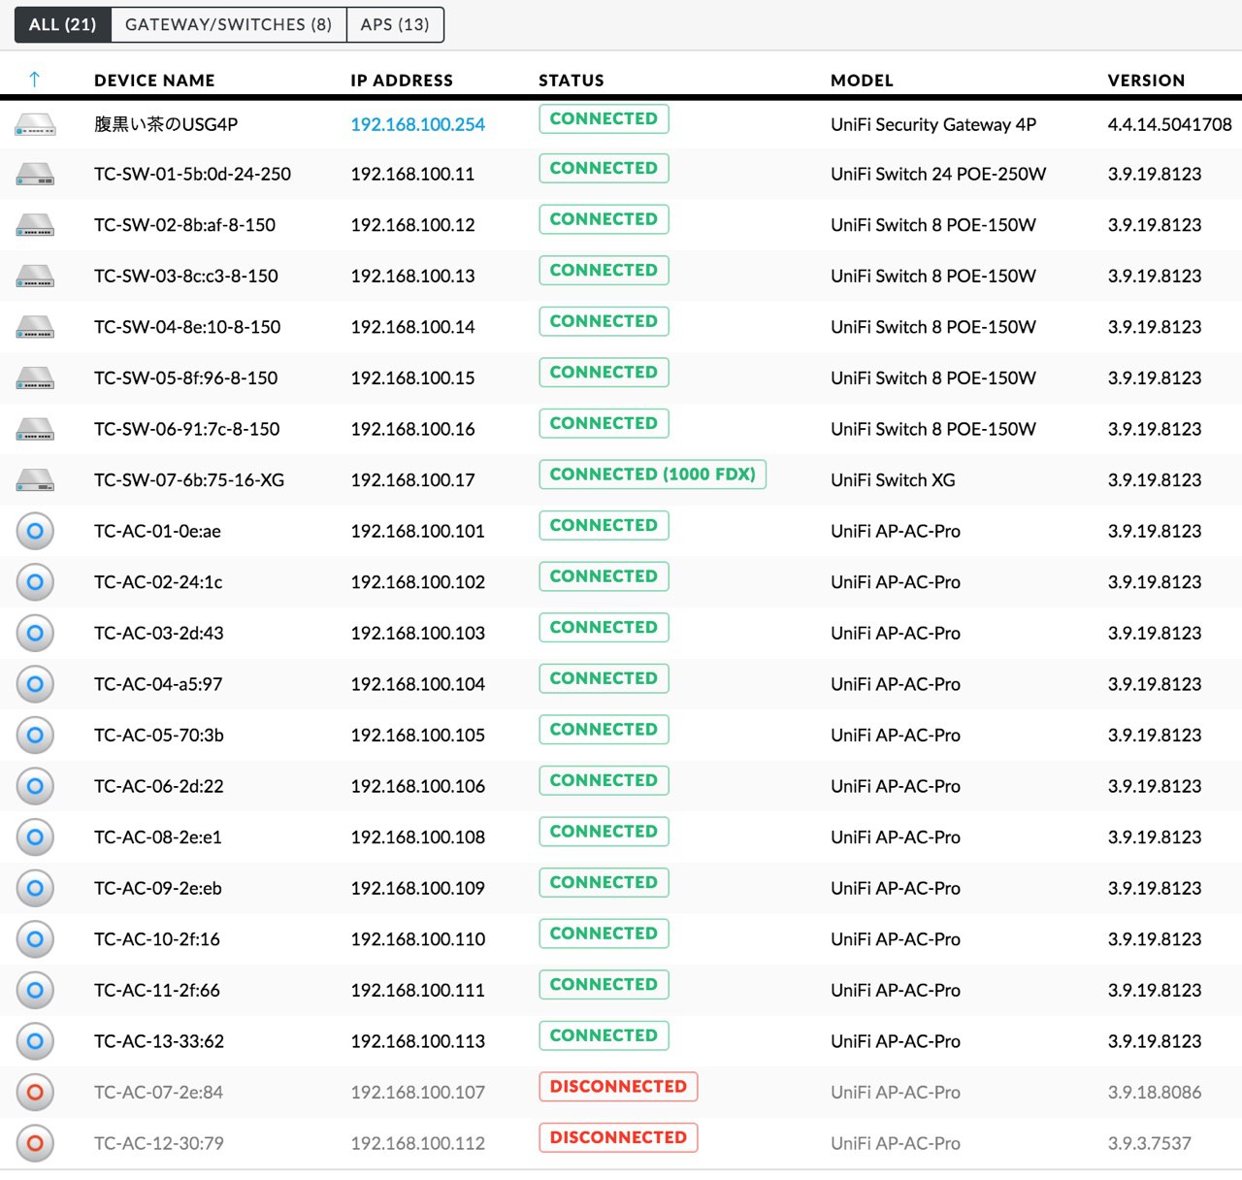Click IP address 192.168.100.14
Viewport: 1242px width, 1180px height.
click(412, 327)
